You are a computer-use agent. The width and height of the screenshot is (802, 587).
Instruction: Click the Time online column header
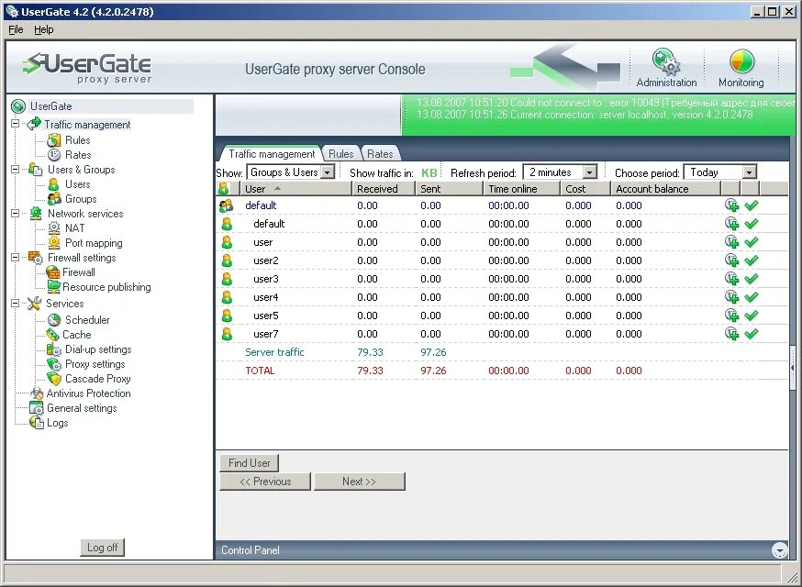(x=521, y=189)
